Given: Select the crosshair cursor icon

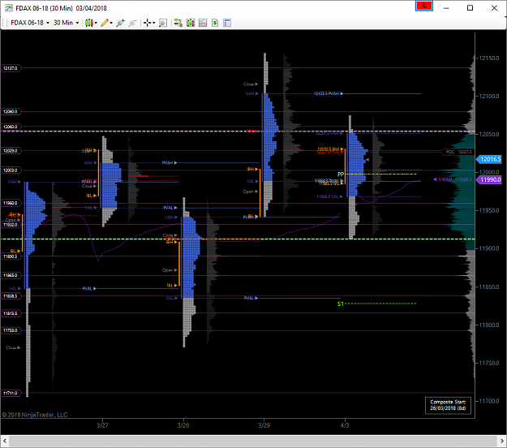Looking at the screenshot, I should [147, 23].
